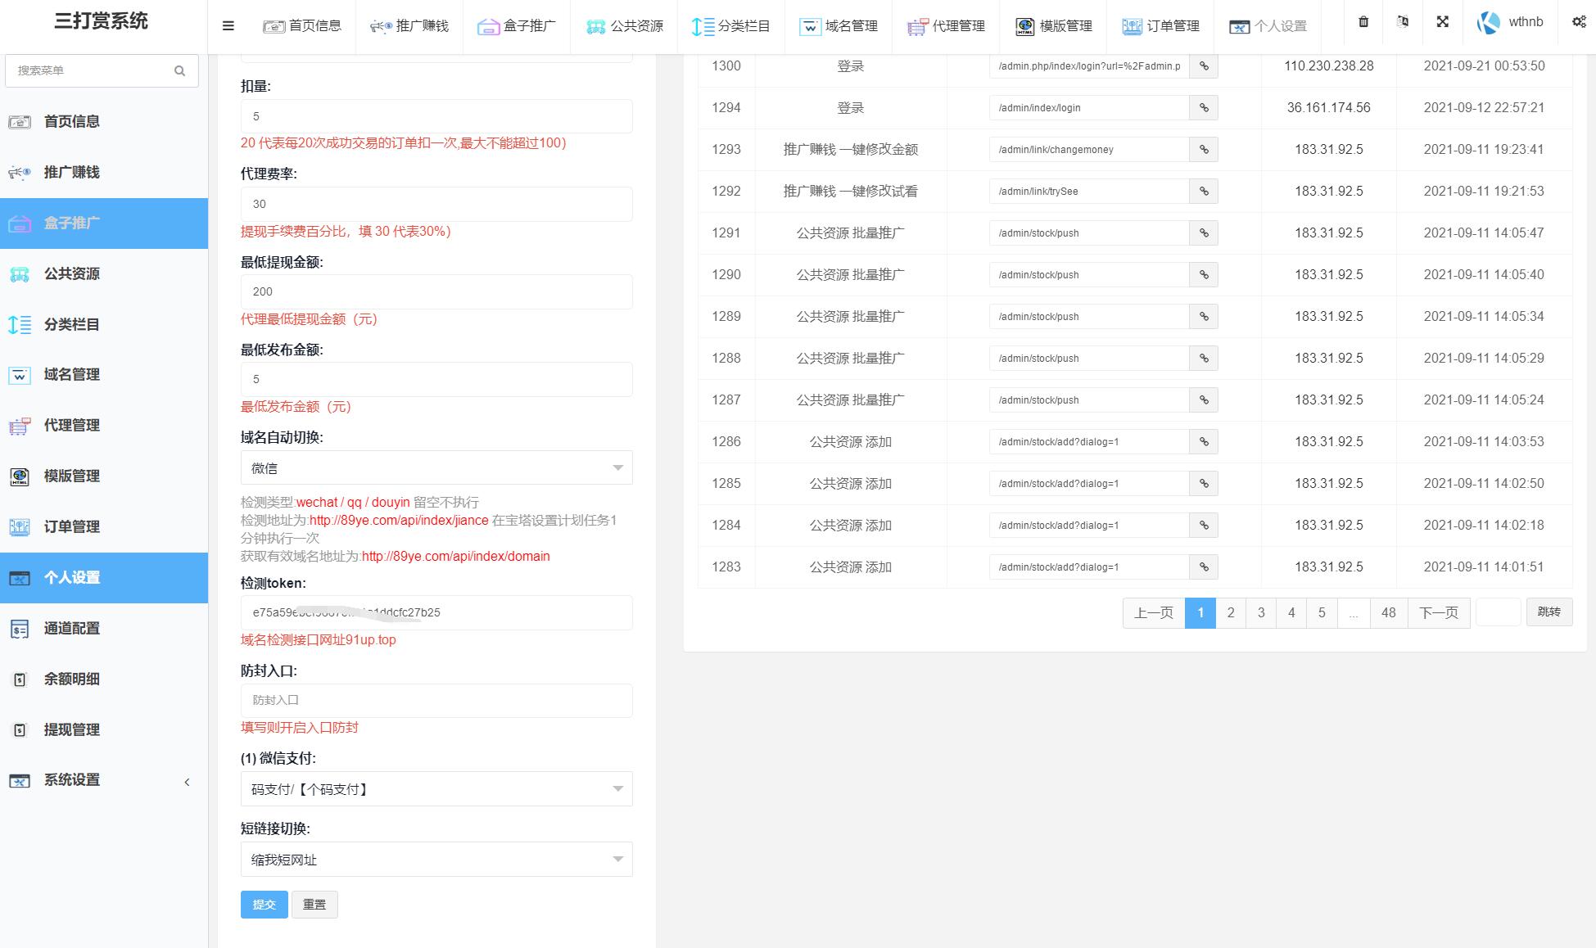
Task: Open the gears settings icon at top right
Action: 1579,22
